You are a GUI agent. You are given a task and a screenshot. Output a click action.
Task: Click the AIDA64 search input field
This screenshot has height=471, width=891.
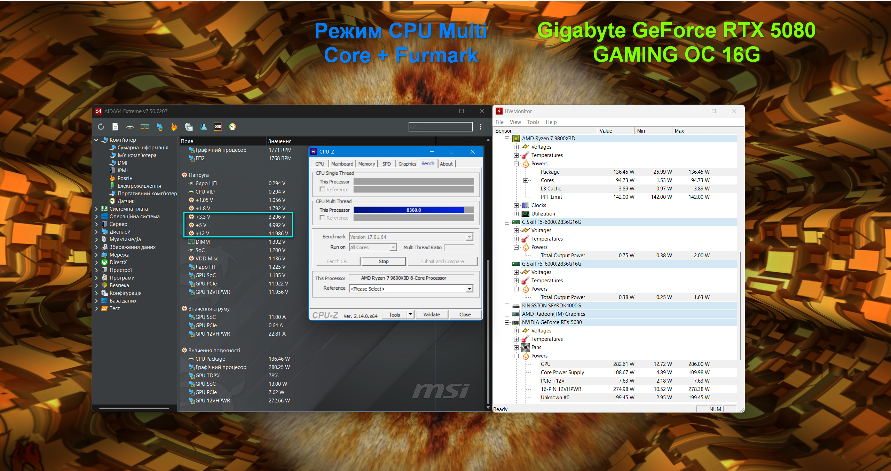point(441,127)
